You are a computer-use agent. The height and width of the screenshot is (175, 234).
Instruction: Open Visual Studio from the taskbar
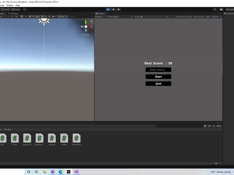point(76,172)
